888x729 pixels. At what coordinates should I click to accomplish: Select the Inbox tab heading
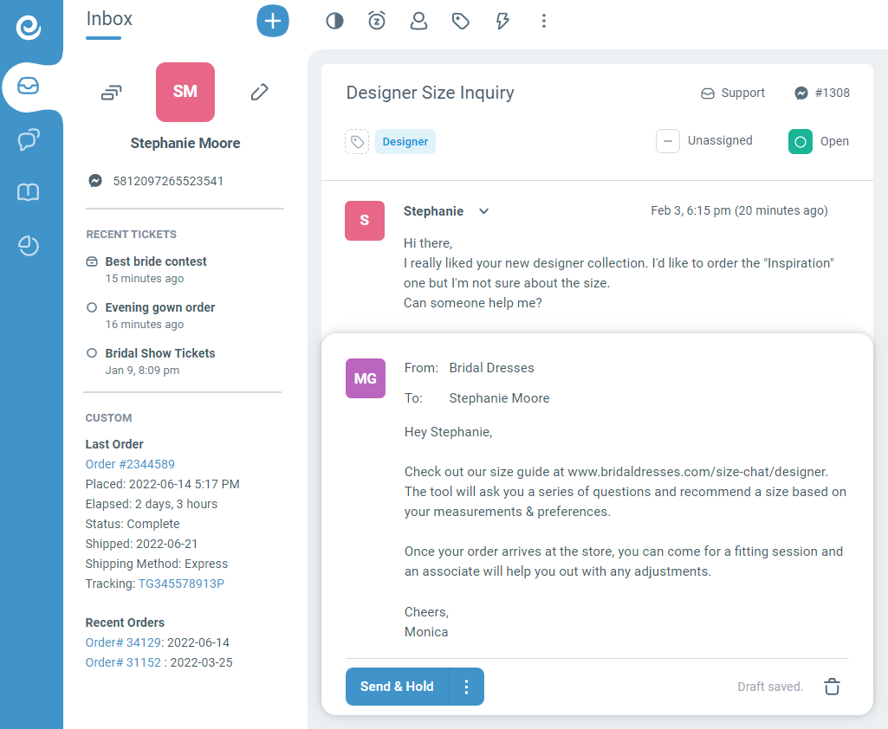tap(109, 19)
